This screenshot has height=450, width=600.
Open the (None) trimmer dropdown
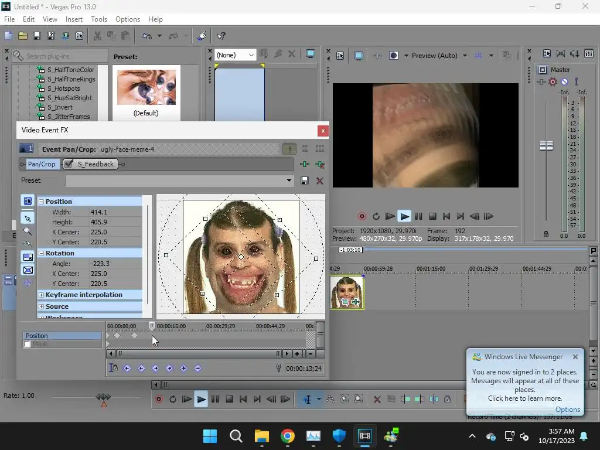pyautogui.click(x=251, y=55)
